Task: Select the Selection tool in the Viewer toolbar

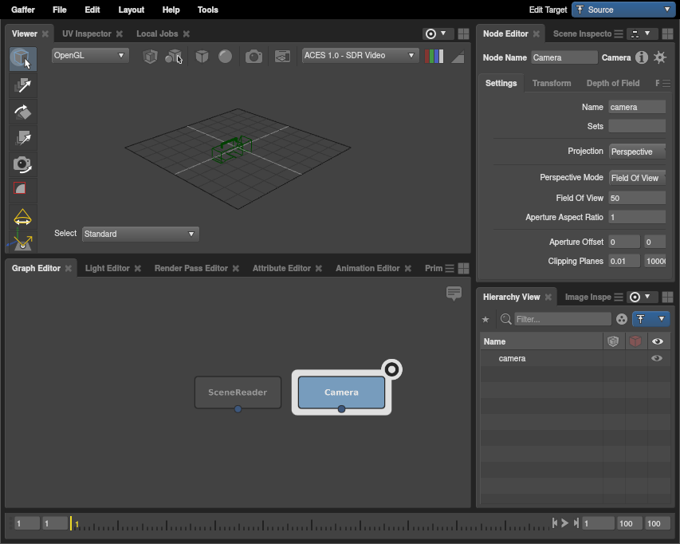Action: [22, 59]
